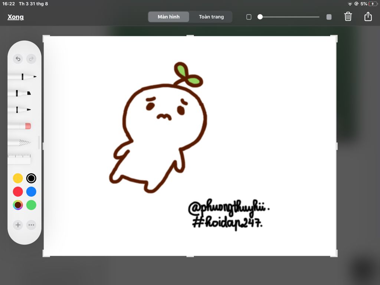This screenshot has height=285, width=380.
Task: Tap the top-left crop corner handle
Action: coord(46,38)
